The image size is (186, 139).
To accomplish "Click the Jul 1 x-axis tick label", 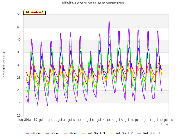I will click(x=42, y=120).
